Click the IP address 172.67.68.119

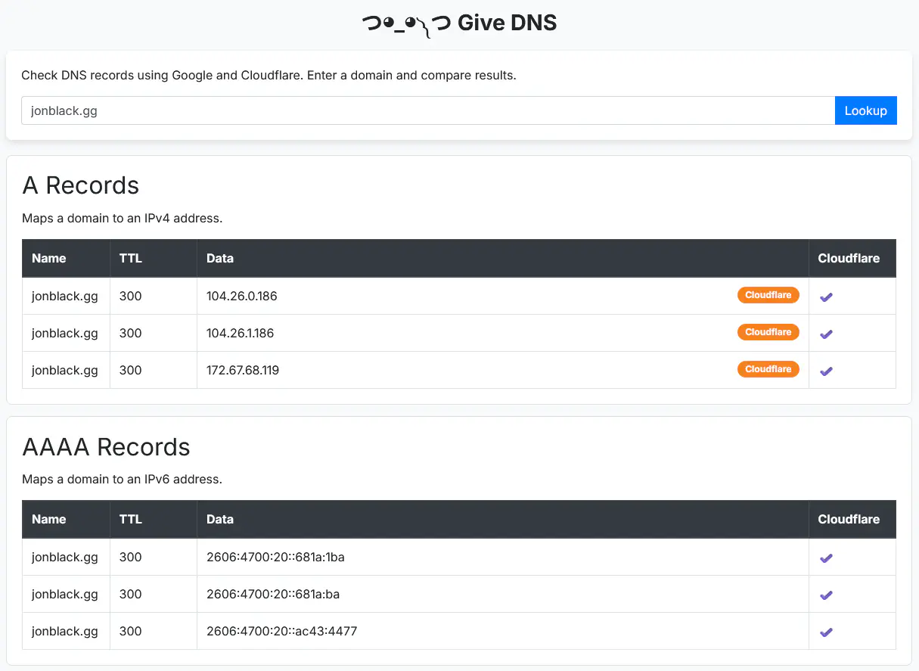(x=243, y=371)
